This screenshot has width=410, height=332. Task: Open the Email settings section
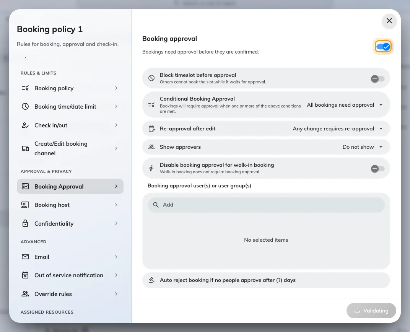point(70,257)
